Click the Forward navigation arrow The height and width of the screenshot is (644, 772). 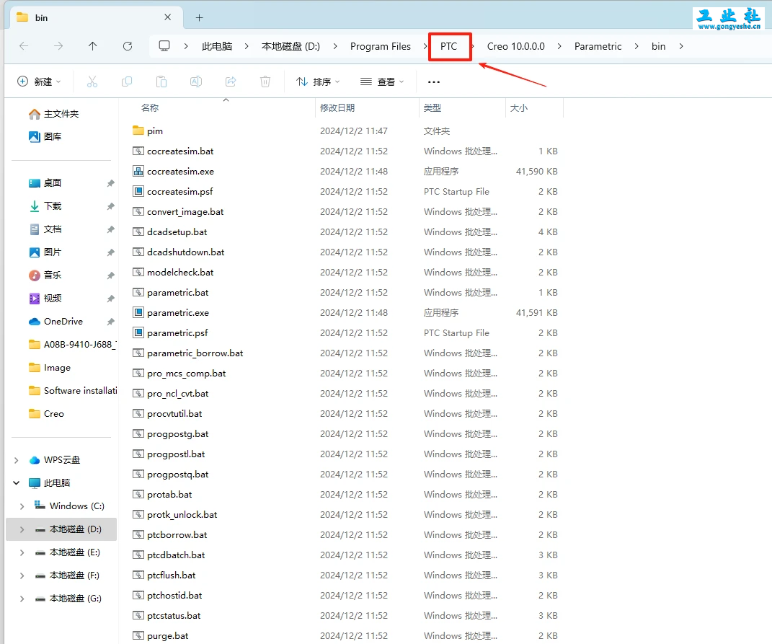(x=58, y=46)
